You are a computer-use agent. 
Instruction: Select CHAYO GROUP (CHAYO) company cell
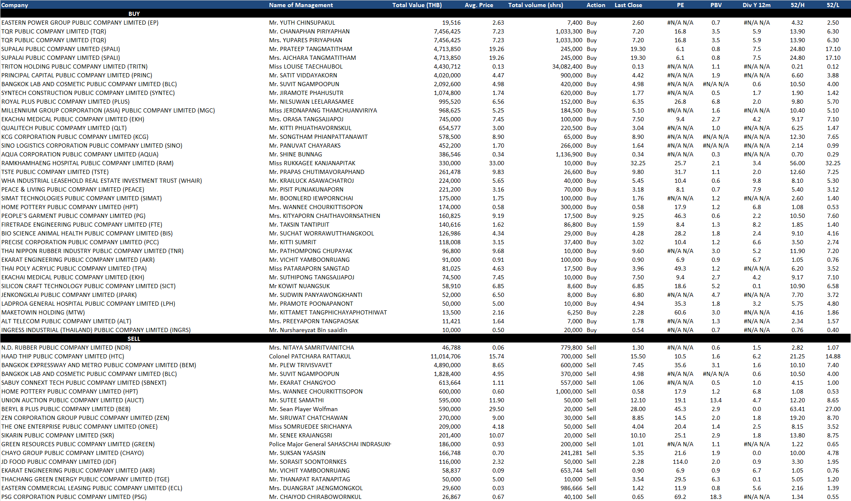72,453
